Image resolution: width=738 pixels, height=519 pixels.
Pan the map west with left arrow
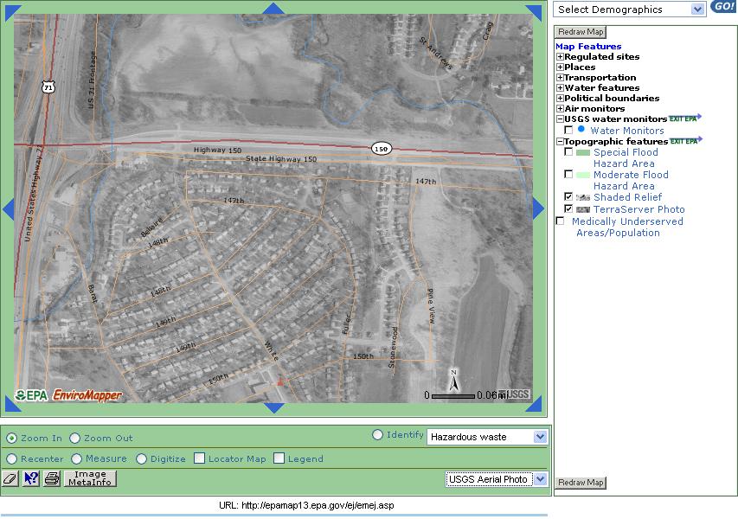(x=9, y=208)
